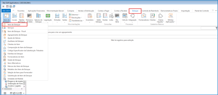The image size is (218, 95).
Task: Click the search input field above grid
Action: [x=208, y=28]
